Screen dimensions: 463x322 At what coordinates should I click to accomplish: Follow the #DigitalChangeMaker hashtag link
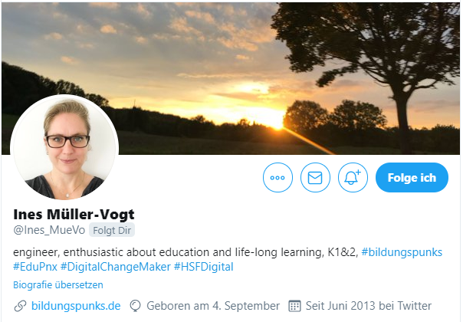116,267
